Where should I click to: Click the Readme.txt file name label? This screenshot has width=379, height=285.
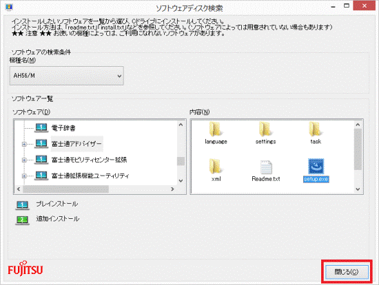pyautogui.click(x=266, y=179)
